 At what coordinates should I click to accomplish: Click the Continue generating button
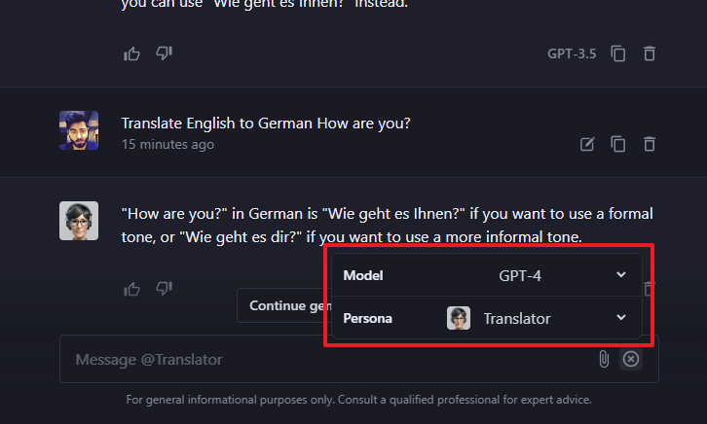pyautogui.click(x=284, y=305)
